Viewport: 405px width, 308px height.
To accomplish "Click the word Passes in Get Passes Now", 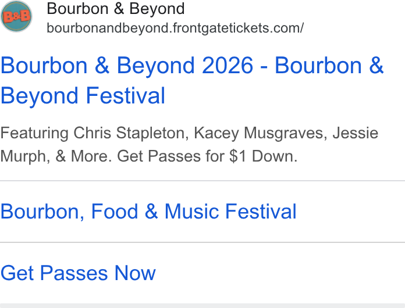I will tap(74, 273).
